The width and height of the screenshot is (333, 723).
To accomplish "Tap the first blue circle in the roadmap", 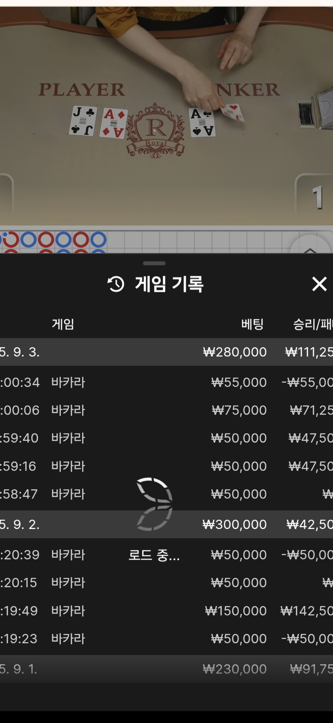I will pyautogui.click(x=28, y=239).
